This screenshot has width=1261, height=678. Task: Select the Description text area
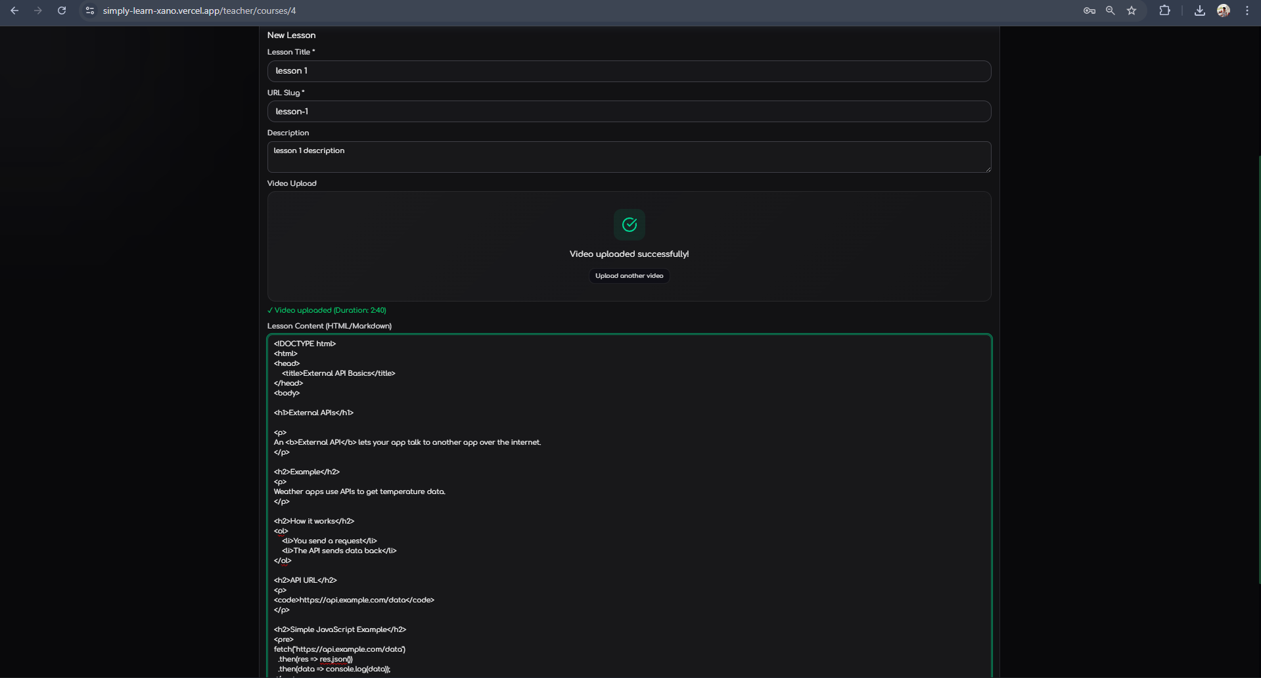click(629, 157)
